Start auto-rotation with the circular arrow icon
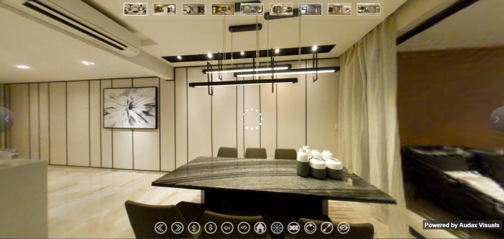Viewport: 504px width, 239px height. [310, 228]
